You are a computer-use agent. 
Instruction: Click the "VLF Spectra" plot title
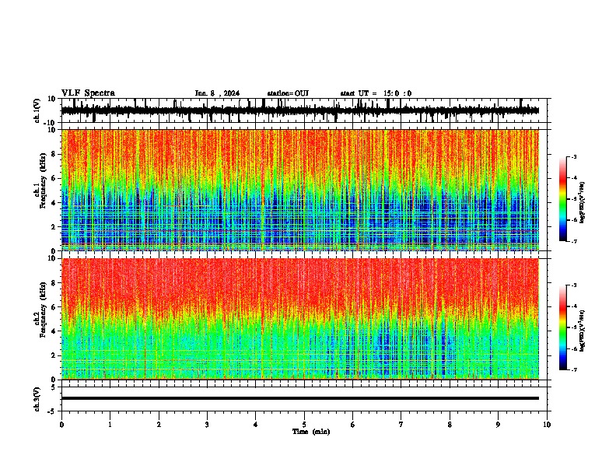88,93
